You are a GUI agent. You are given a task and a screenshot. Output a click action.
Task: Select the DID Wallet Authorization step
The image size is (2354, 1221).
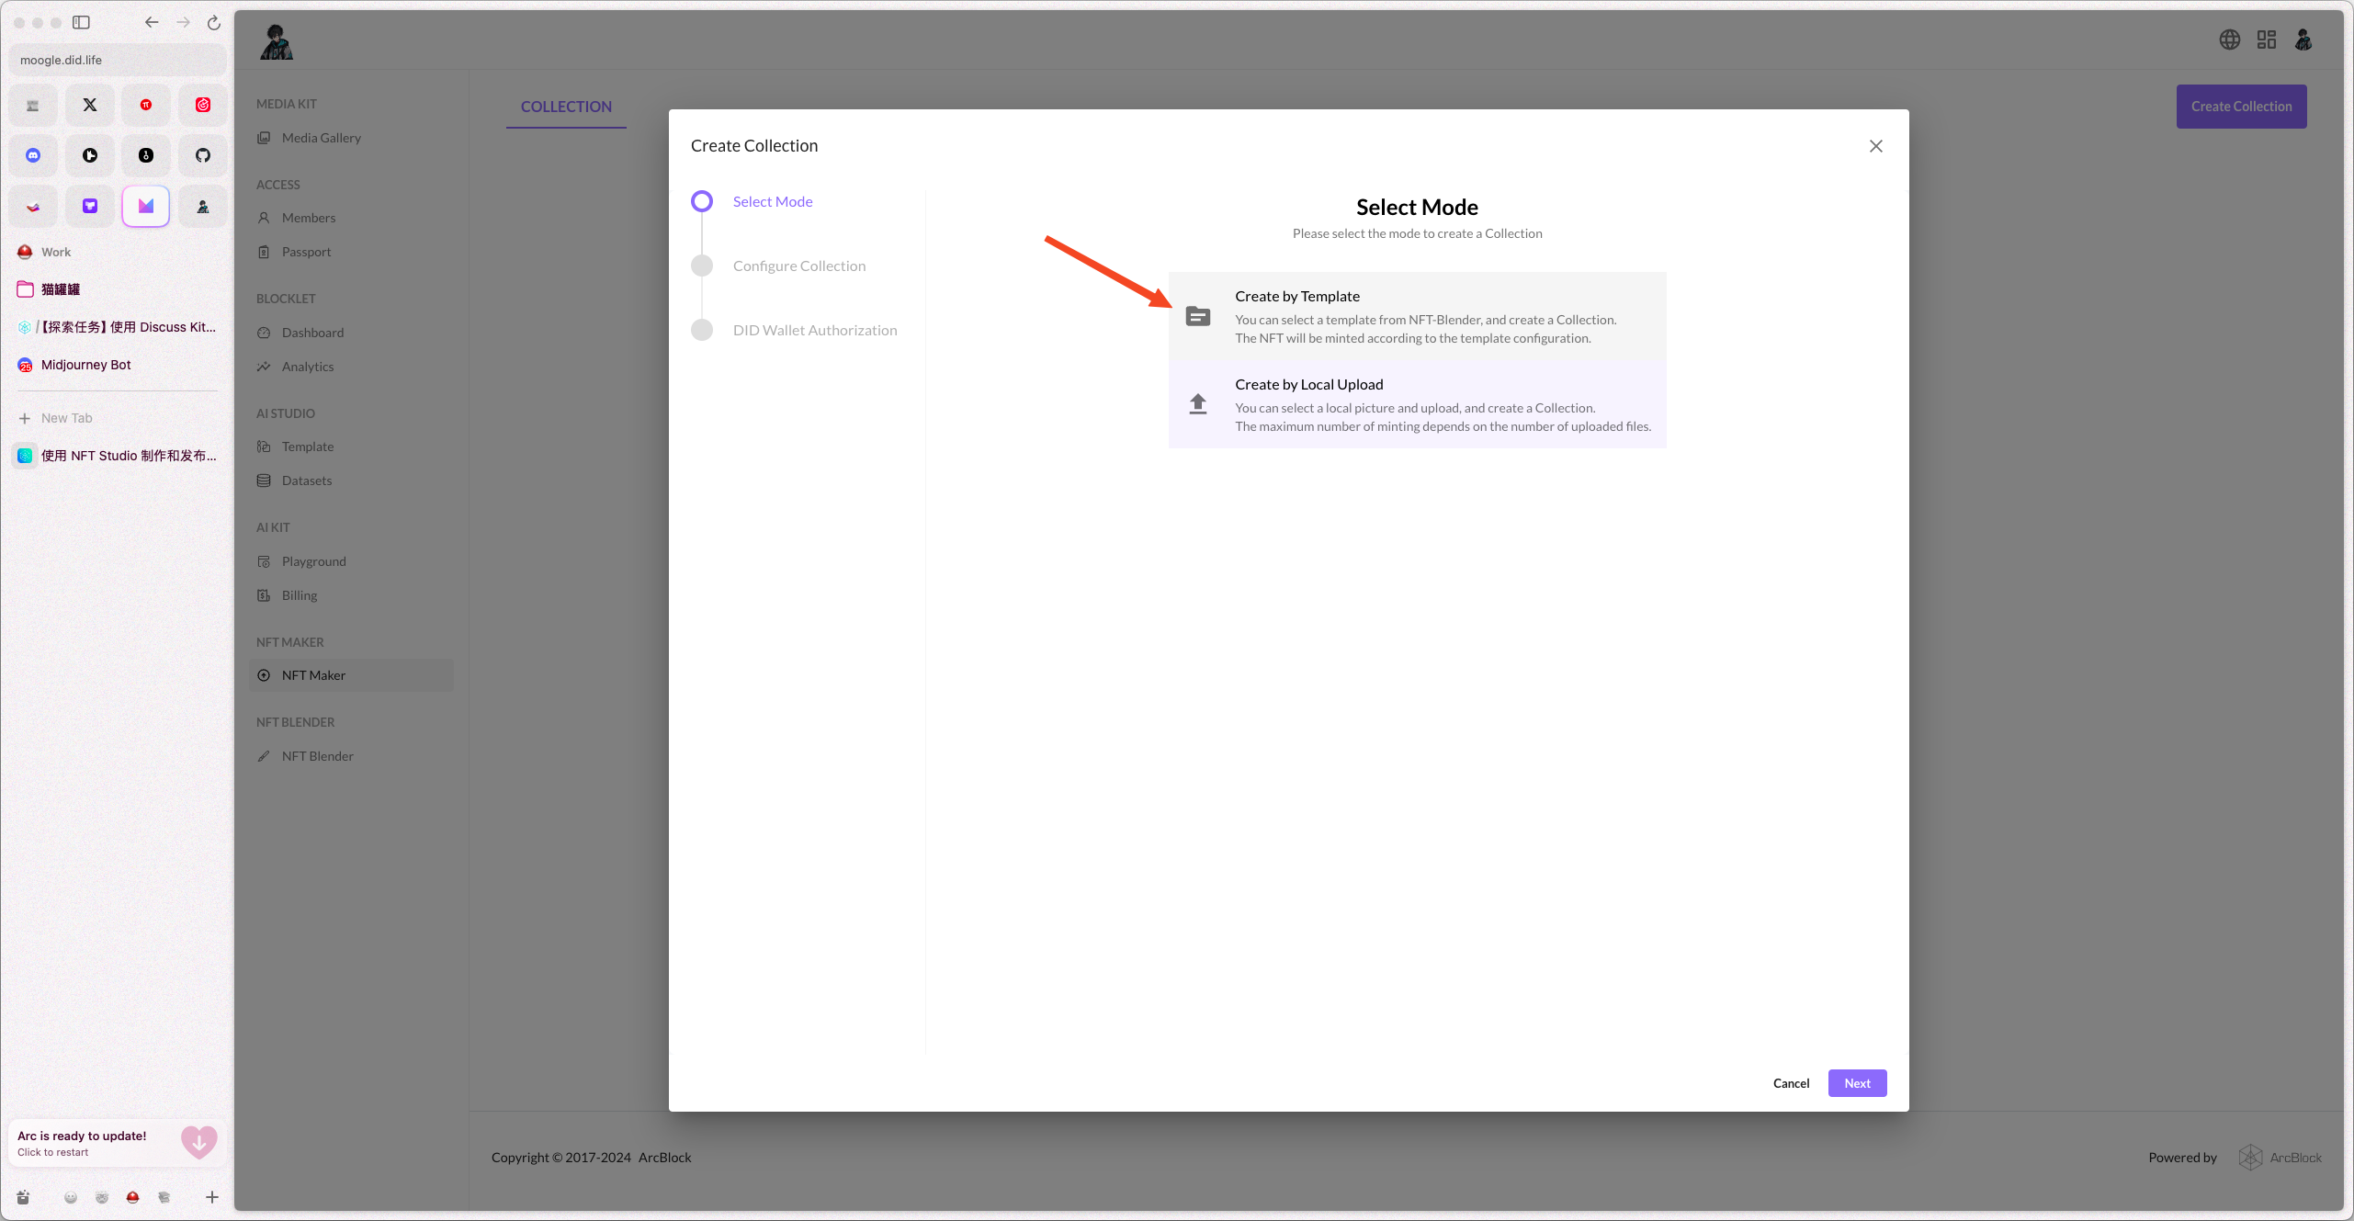814,330
